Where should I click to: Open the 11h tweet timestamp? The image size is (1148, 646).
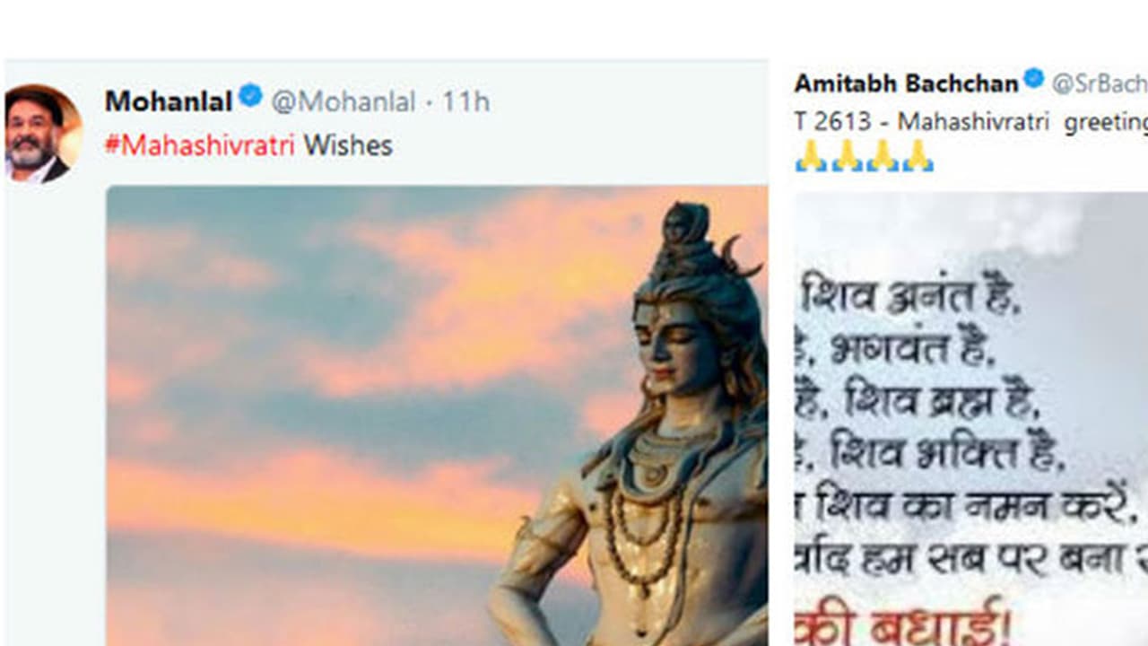465,101
